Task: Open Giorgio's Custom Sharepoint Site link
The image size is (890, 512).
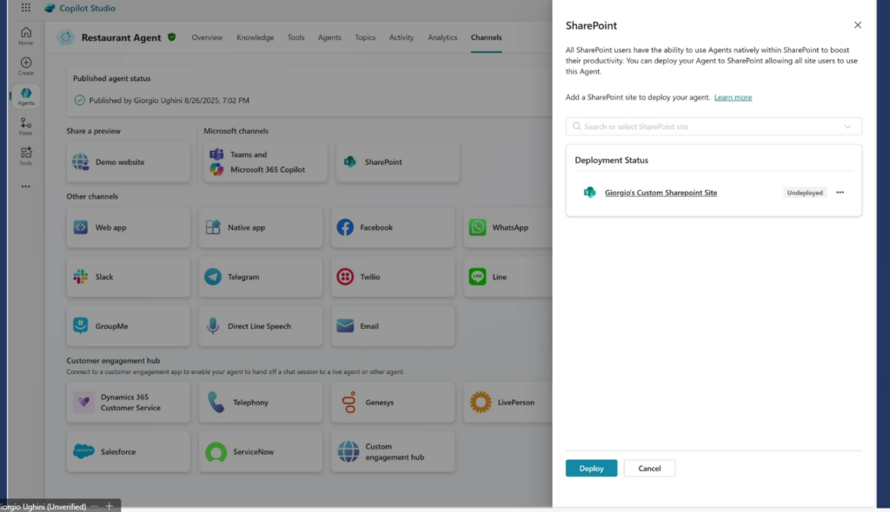Action: coord(661,193)
